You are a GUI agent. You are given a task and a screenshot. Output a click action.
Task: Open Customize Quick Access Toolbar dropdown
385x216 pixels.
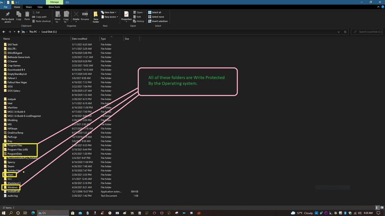(16, 2)
